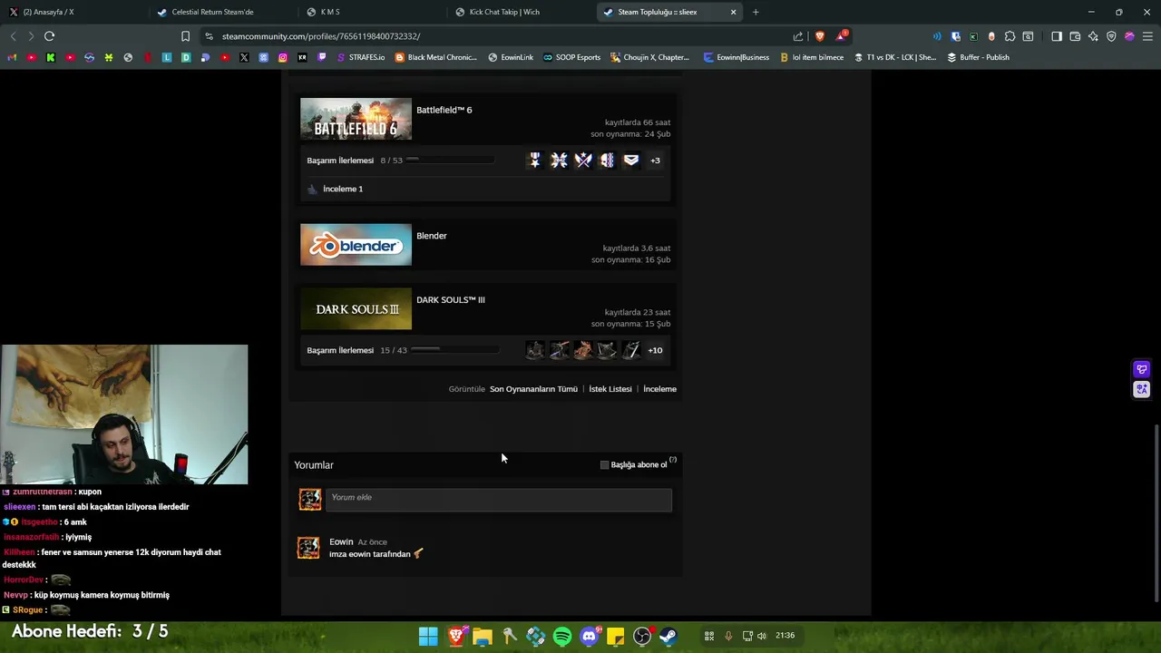The height and width of the screenshot is (653, 1161).
Task: Bookmark this page using the bookmark icon
Action: click(x=185, y=36)
